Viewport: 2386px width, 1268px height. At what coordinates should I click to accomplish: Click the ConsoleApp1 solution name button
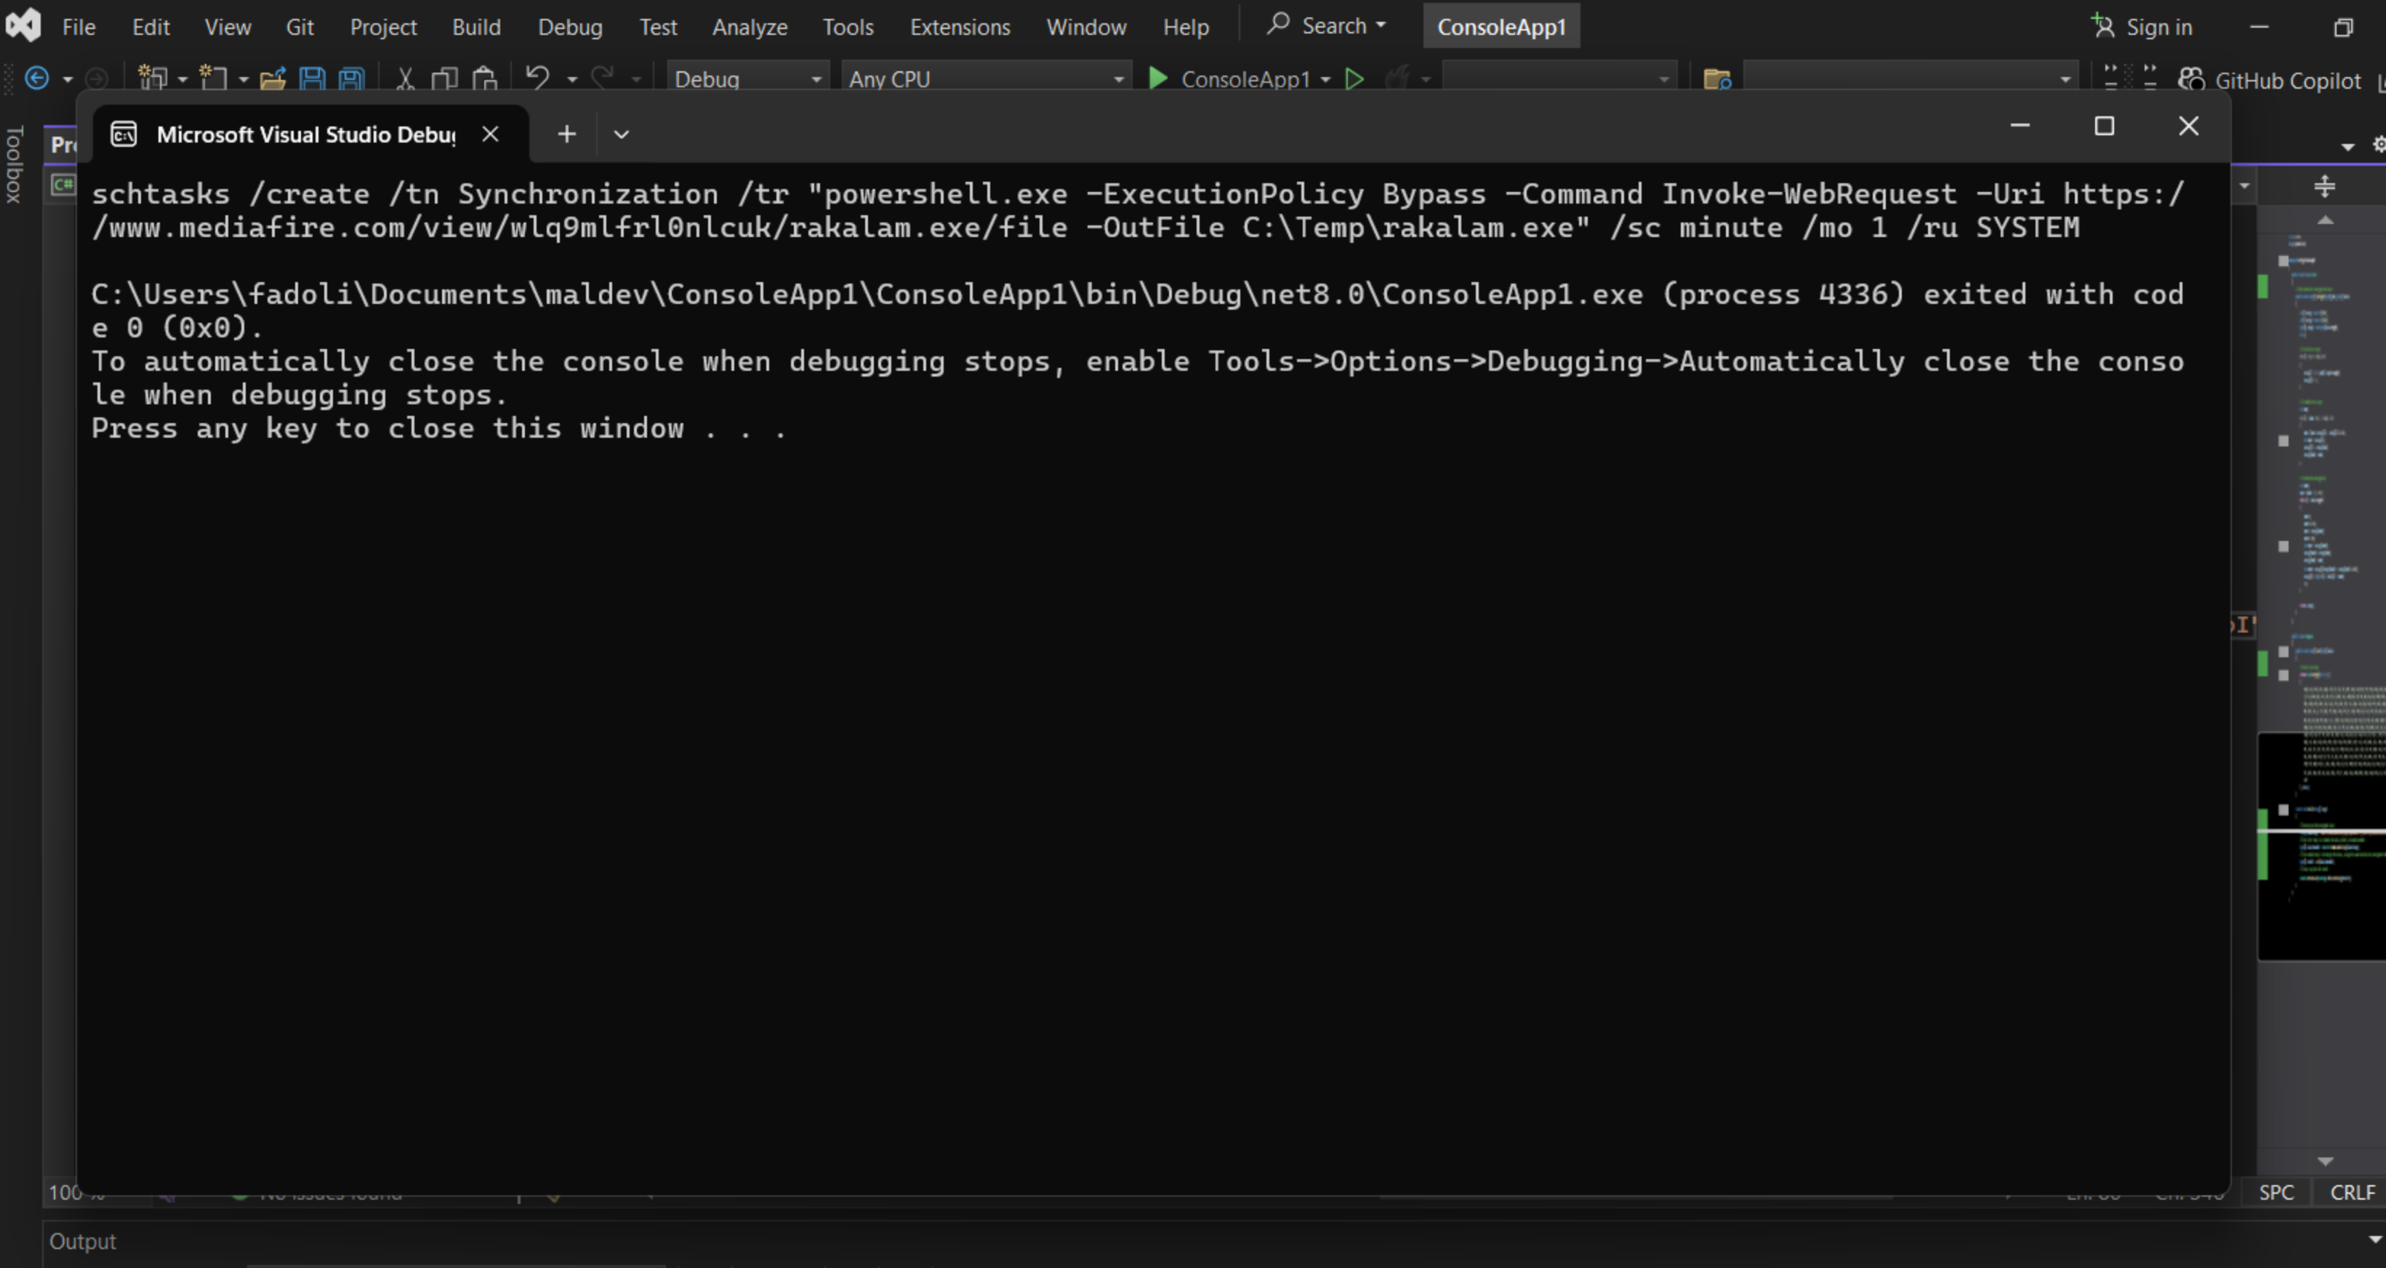click(x=1501, y=27)
